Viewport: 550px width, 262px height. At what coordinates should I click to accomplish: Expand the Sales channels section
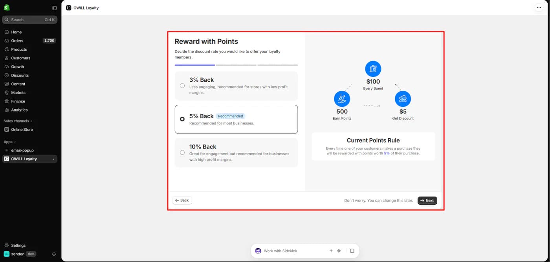pyautogui.click(x=18, y=121)
